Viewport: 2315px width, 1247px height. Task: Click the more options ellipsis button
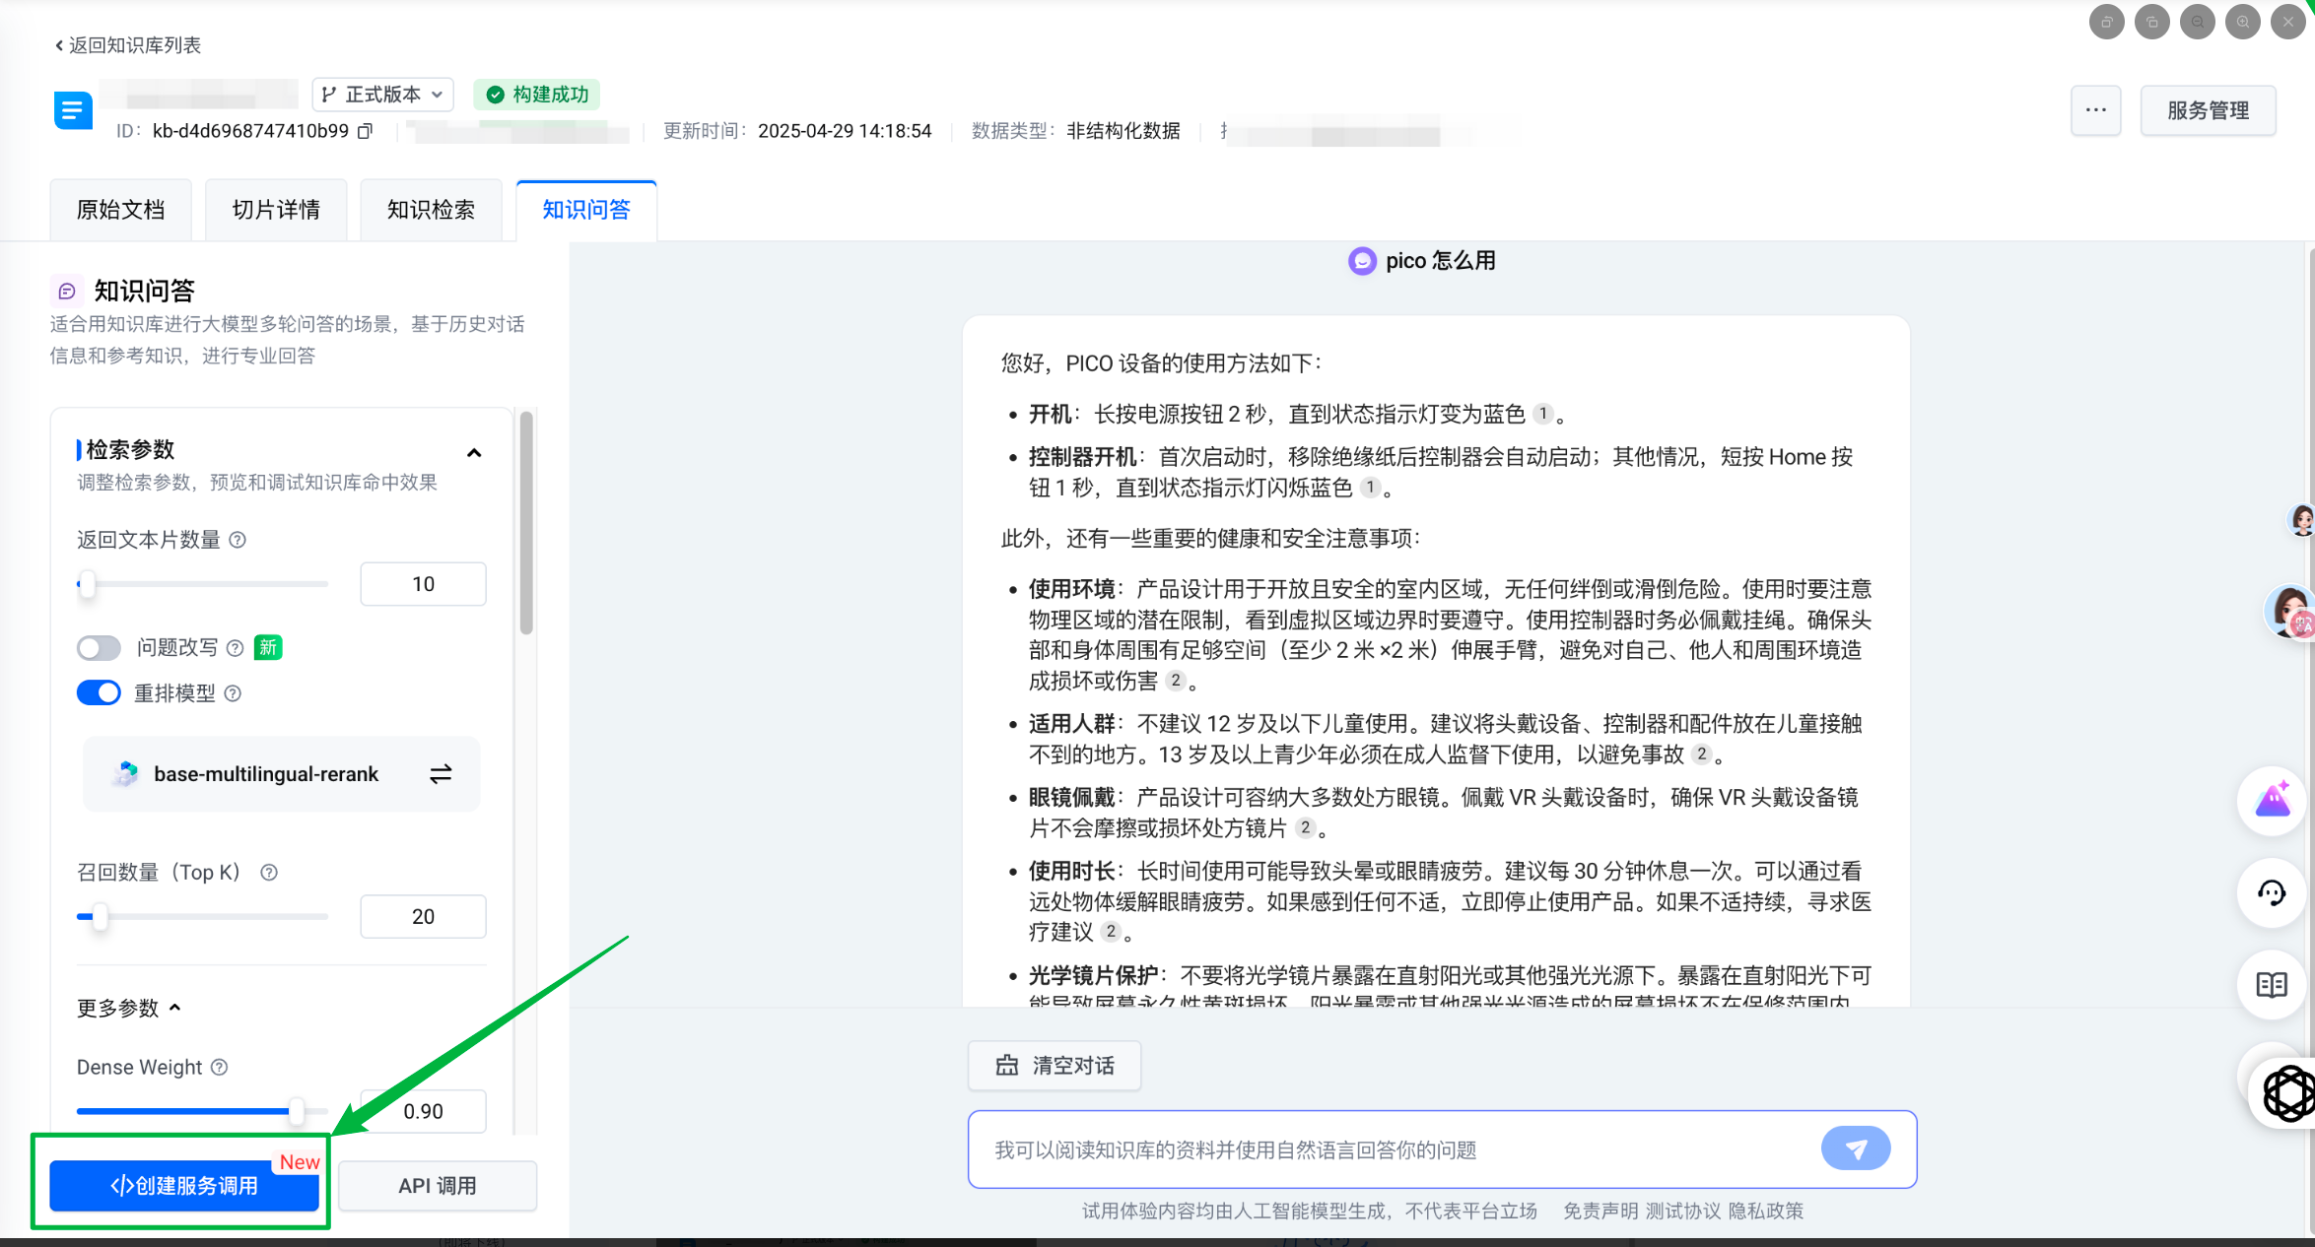tap(2096, 110)
